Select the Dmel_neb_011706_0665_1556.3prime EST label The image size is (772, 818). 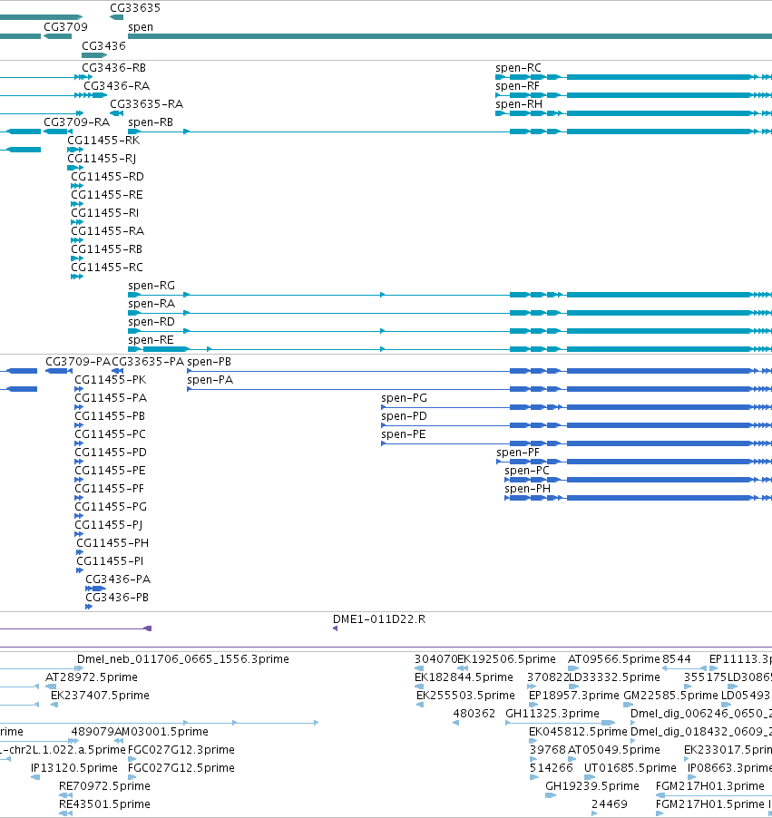click(183, 659)
